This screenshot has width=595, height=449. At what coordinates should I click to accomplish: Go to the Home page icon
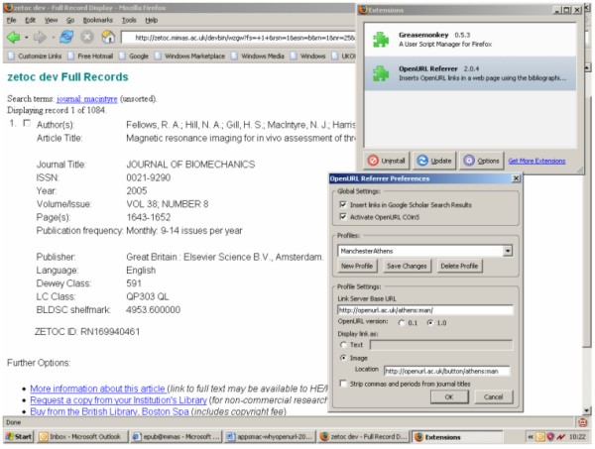(x=108, y=38)
